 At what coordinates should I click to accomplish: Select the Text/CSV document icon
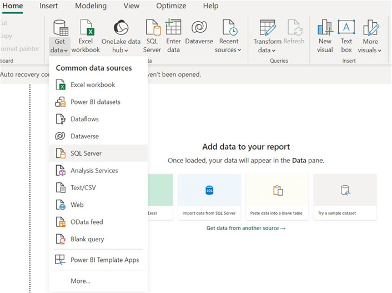click(x=61, y=187)
